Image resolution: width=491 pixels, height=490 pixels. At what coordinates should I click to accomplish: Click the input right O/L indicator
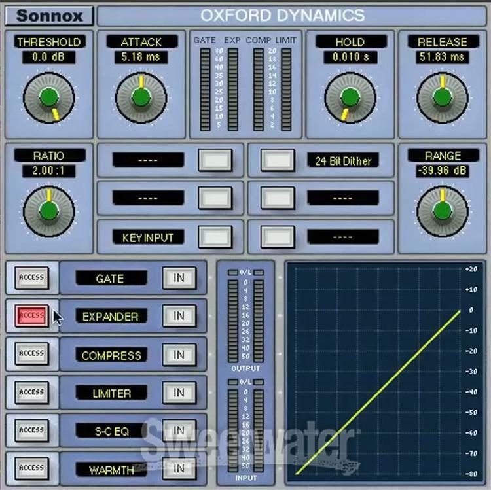point(259,382)
